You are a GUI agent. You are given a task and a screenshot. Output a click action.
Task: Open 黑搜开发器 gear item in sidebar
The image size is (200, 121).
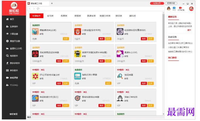pyautogui.click(x=13, y=41)
